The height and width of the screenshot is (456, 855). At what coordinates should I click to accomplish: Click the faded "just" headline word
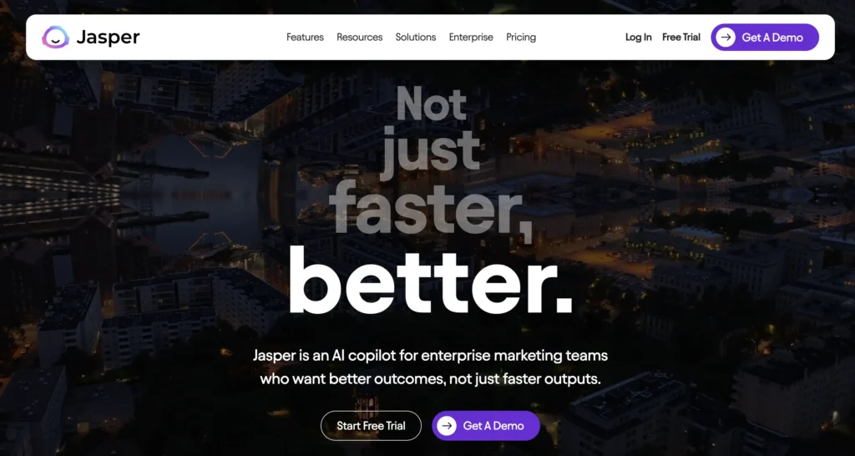coord(432,153)
